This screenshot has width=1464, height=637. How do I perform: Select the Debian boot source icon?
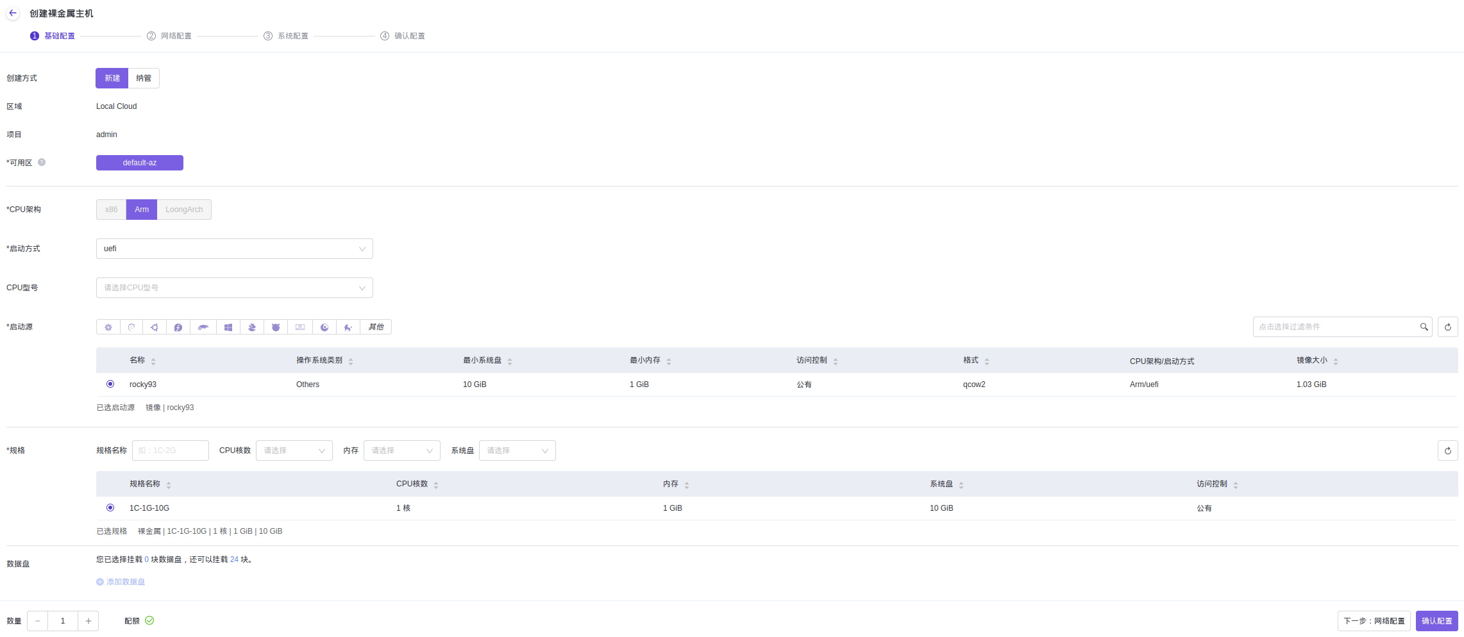tap(131, 327)
